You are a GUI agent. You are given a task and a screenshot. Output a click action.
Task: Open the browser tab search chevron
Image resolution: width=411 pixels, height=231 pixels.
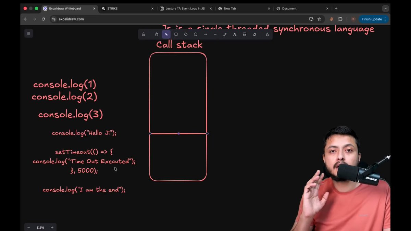(x=385, y=8)
